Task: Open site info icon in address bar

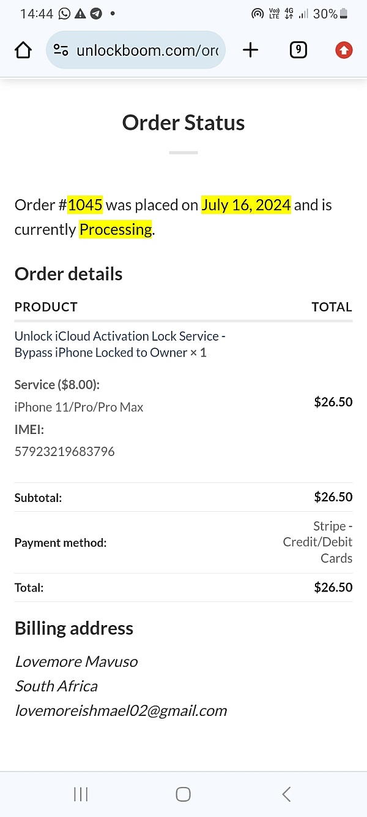Action: coord(61,50)
